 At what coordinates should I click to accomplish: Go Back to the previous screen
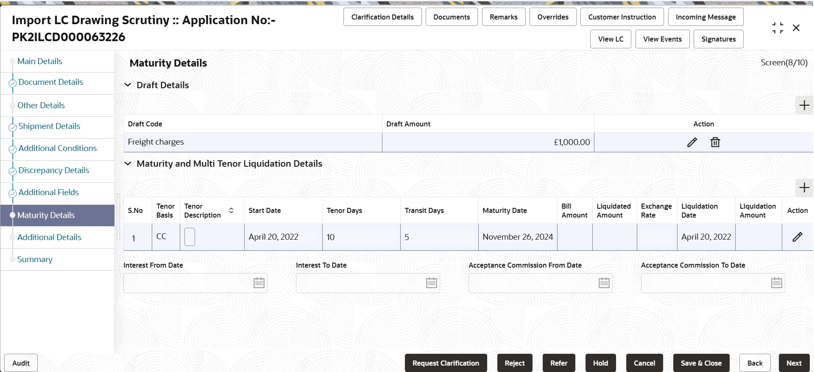click(755, 363)
